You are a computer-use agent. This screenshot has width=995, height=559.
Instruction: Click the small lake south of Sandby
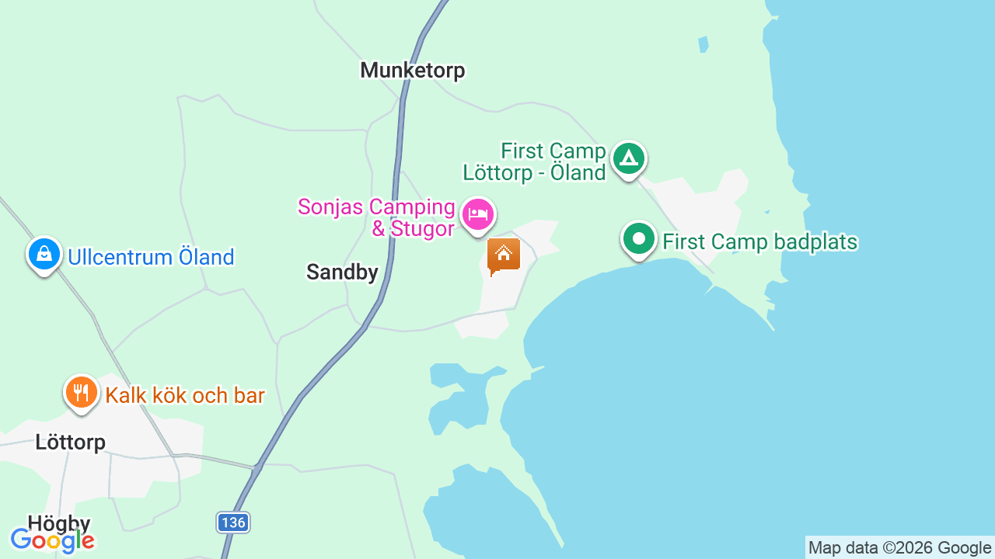pyautogui.click(x=460, y=396)
